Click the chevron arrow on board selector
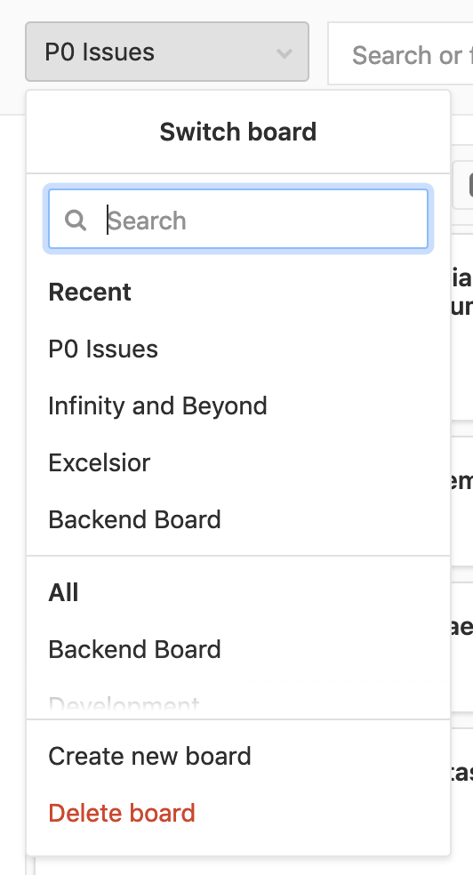This screenshot has width=473, height=875. click(x=285, y=53)
